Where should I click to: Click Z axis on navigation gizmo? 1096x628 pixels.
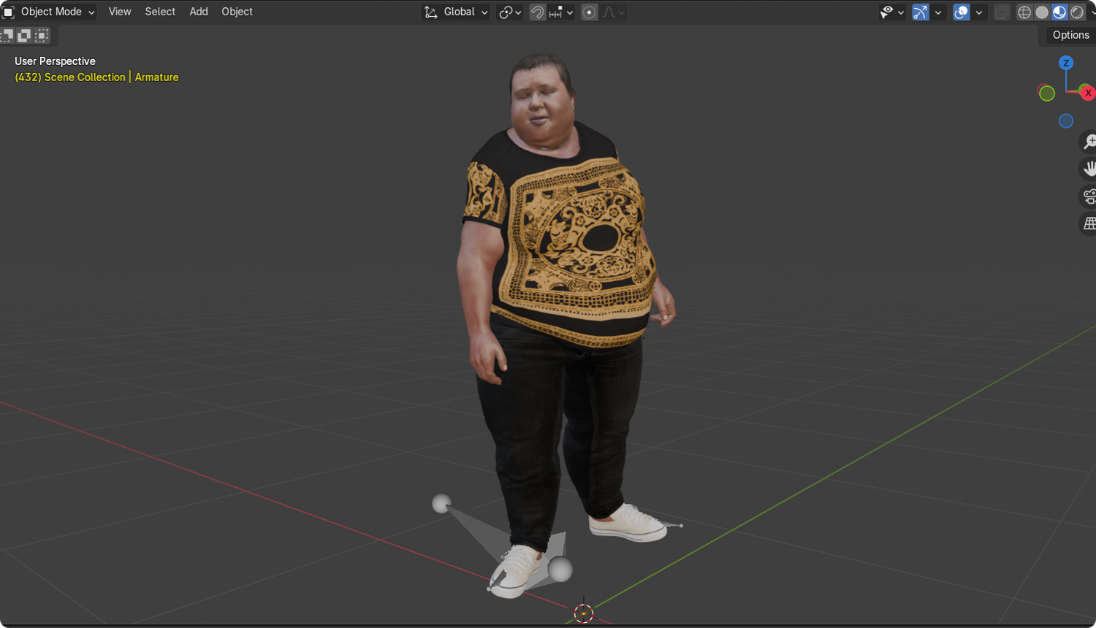[x=1066, y=63]
